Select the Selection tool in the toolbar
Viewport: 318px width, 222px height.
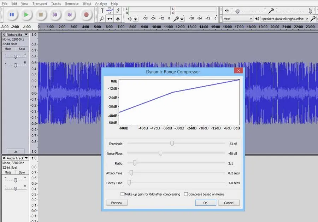tap(102, 11)
